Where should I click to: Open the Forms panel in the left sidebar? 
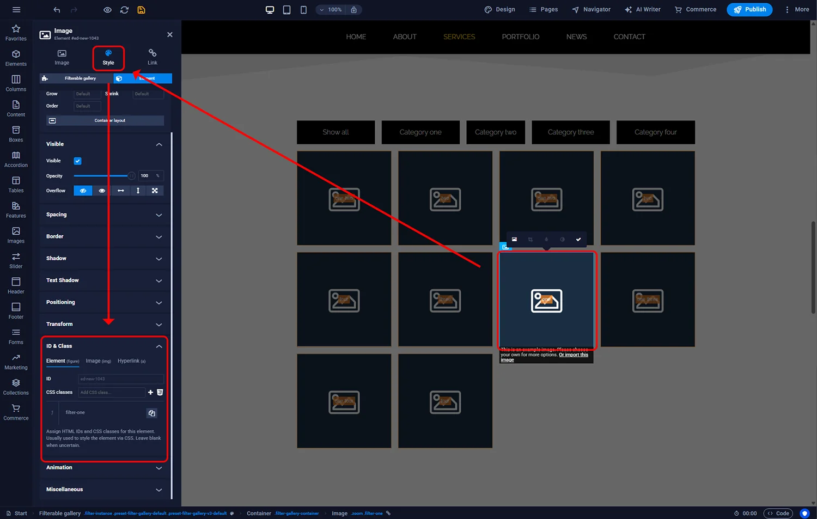[16, 336]
